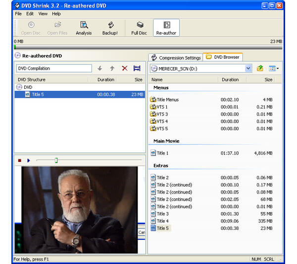Click the up one folder icon

pos(260,69)
